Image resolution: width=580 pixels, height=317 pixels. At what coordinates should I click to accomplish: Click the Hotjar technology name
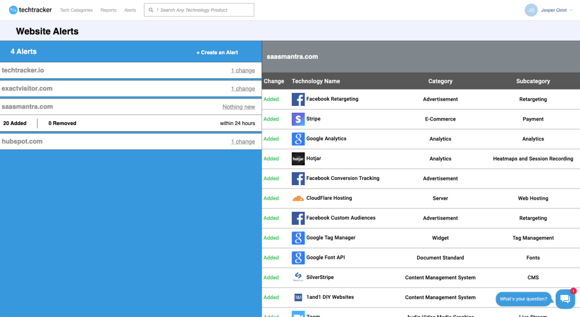click(314, 158)
